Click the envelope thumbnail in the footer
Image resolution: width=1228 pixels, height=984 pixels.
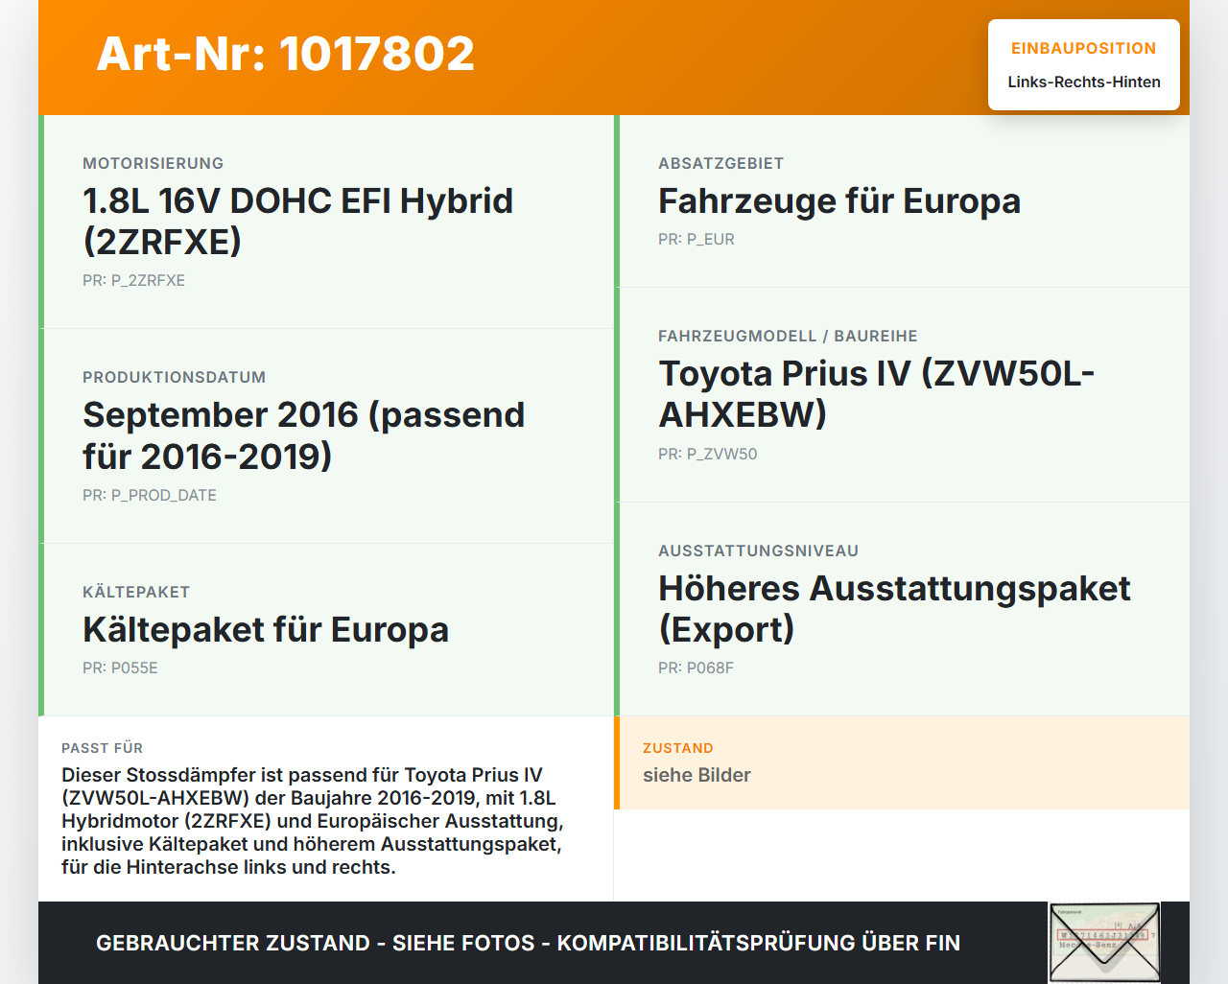(1104, 943)
